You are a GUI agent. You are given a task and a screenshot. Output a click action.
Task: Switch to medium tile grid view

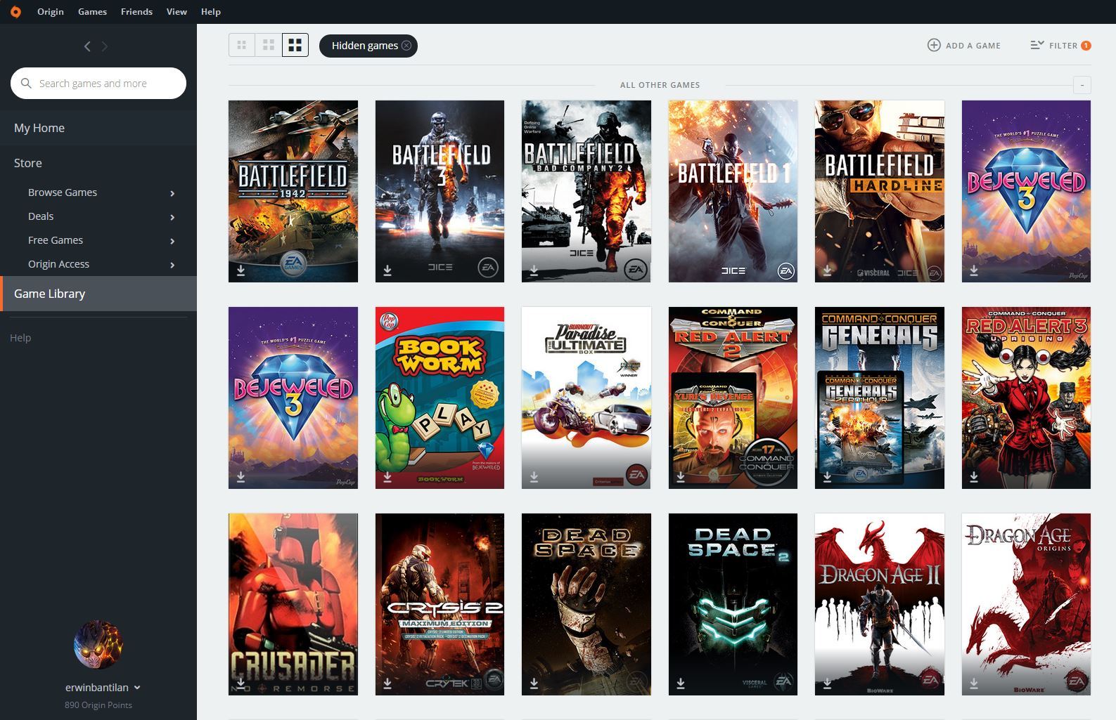[269, 46]
